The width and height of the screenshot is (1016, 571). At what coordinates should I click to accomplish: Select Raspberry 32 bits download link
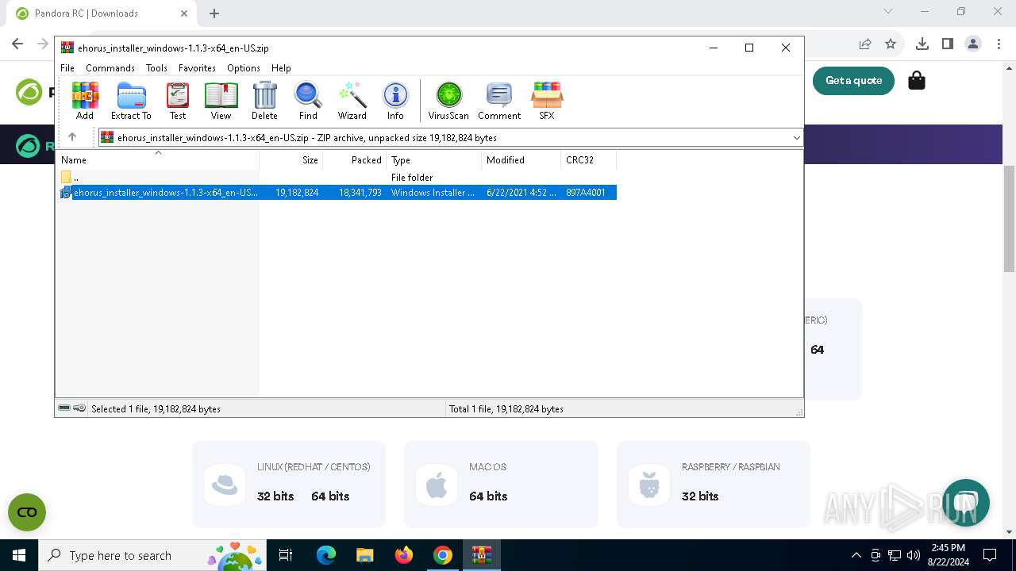(700, 496)
